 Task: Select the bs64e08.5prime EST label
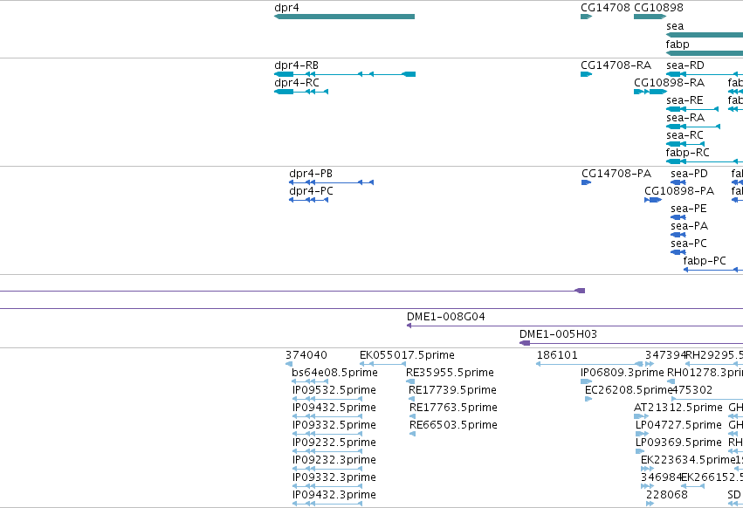pyautogui.click(x=334, y=373)
